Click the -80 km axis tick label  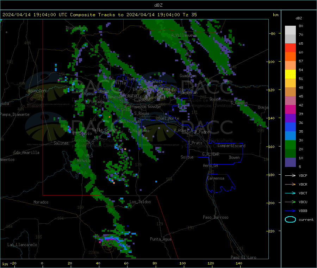(x=272, y=33)
